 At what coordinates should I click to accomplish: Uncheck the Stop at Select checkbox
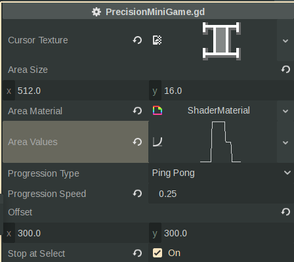[157, 253]
